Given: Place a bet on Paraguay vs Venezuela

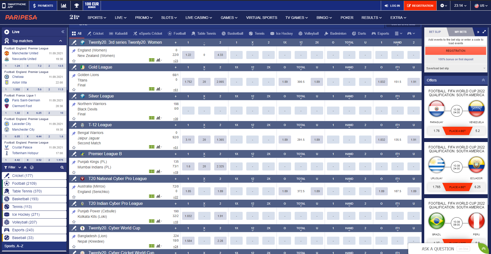Looking at the screenshot, I should (457, 131).
